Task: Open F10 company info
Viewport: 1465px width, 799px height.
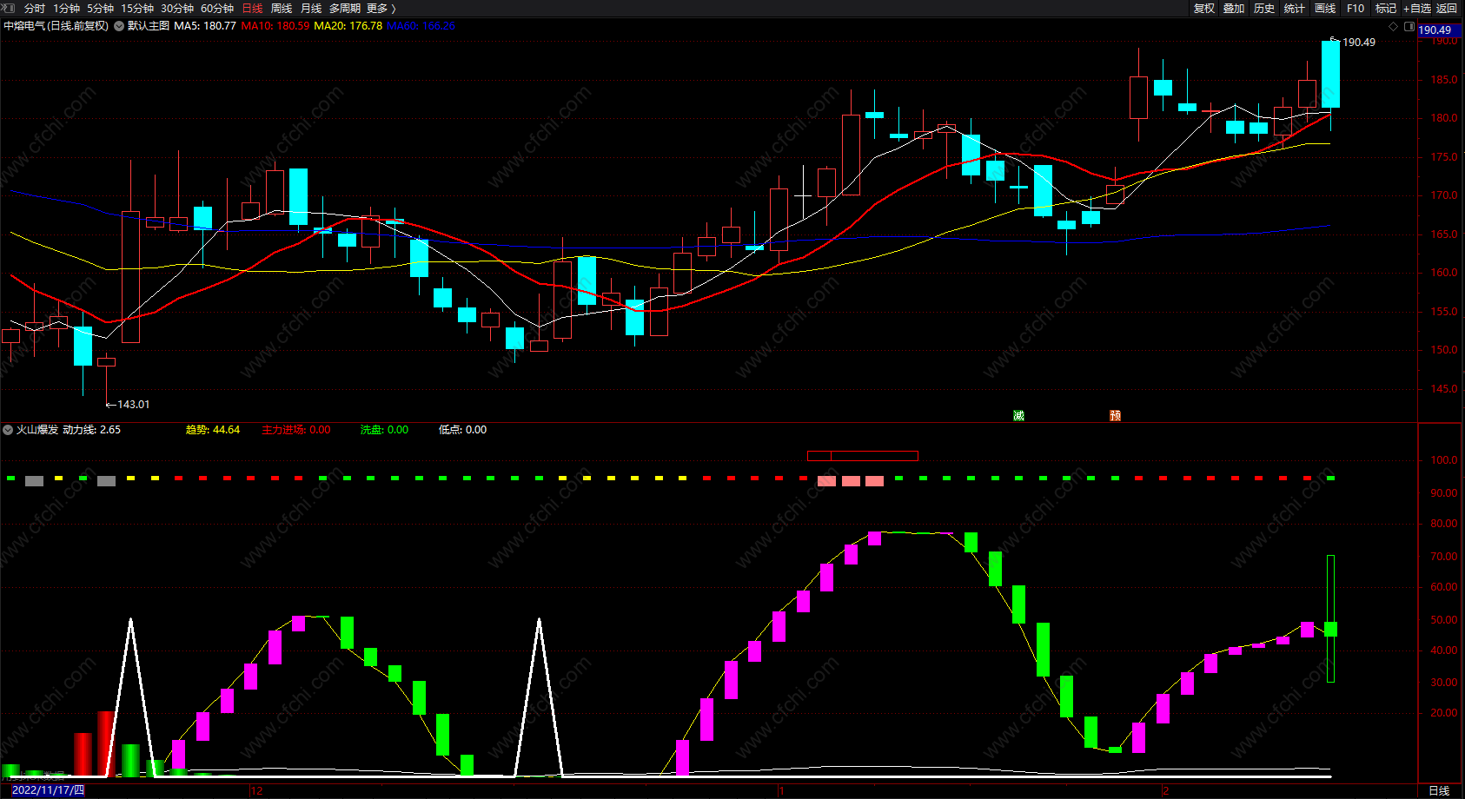Action: click(x=1356, y=8)
